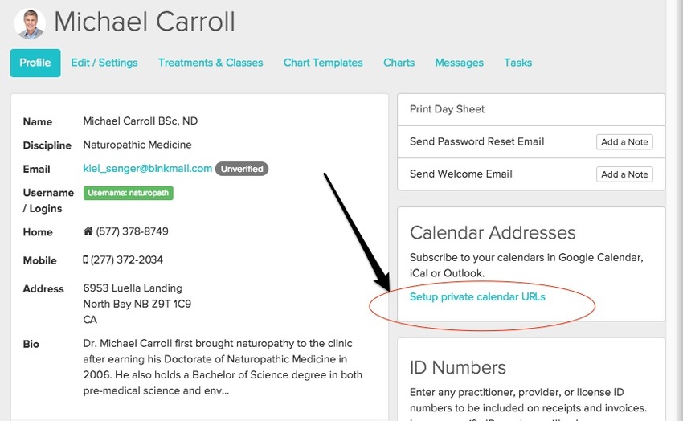This screenshot has width=683, height=421.
Task: Go to Chart Templates tab
Action: tap(323, 63)
